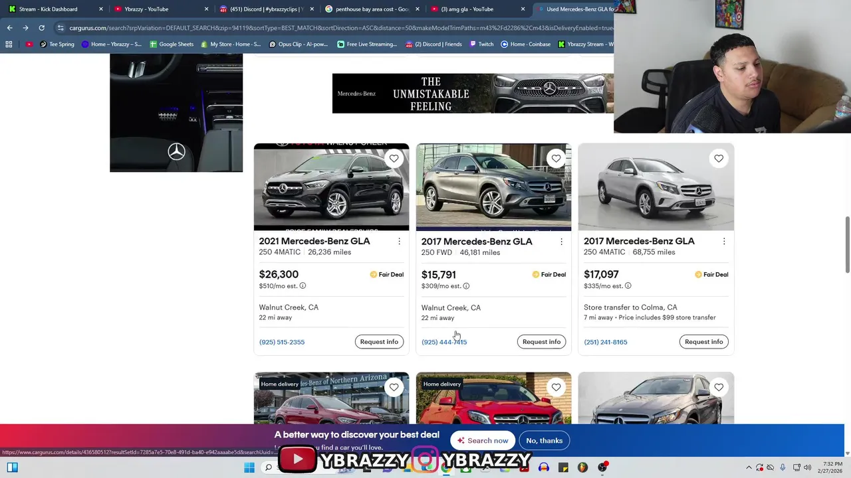Open the Opus Clip bookmark
The image size is (851, 478).
click(x=299, y=44)
